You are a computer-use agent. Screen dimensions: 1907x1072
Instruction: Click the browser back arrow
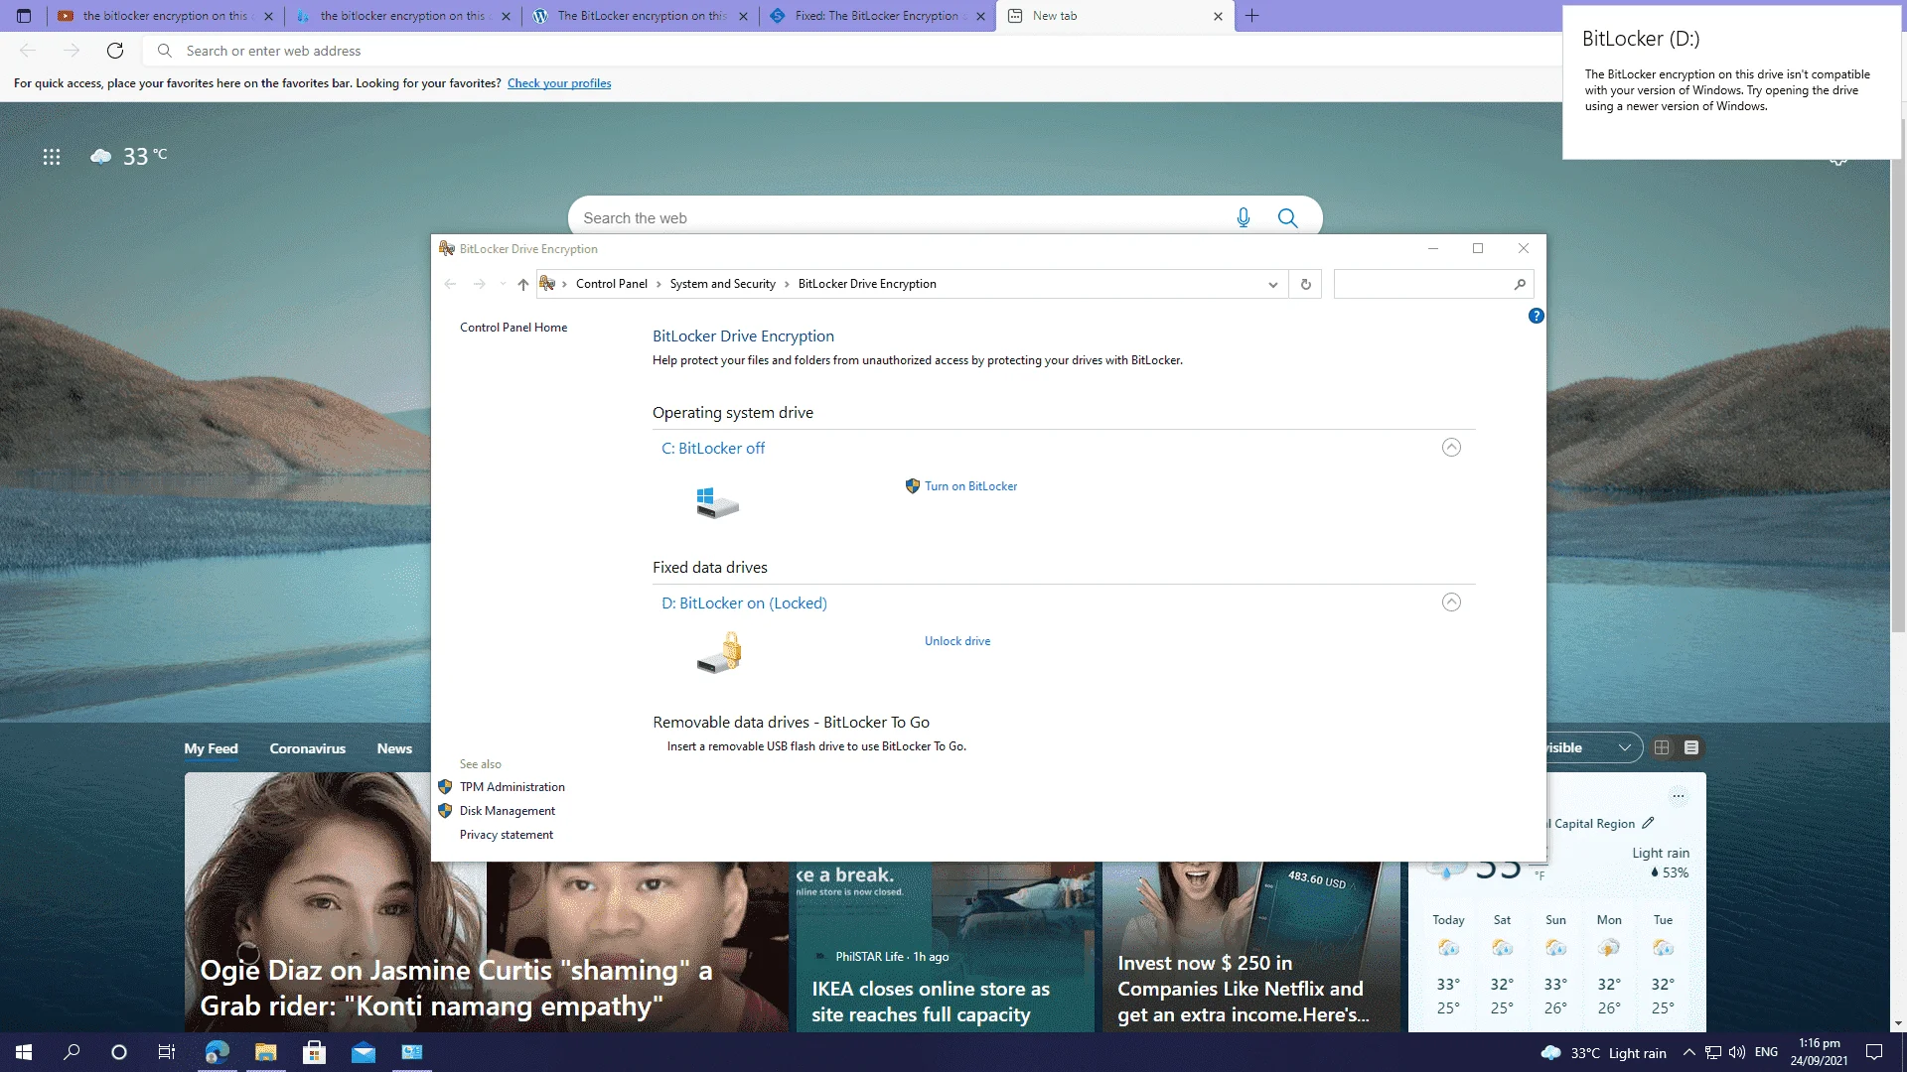28,51
